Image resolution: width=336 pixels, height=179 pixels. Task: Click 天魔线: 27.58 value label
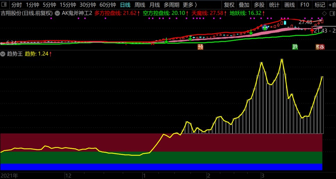coord(209,14)
